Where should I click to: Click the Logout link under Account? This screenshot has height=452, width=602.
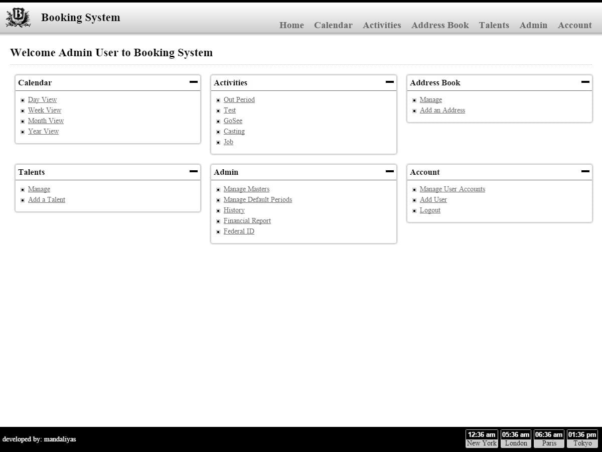430,210
